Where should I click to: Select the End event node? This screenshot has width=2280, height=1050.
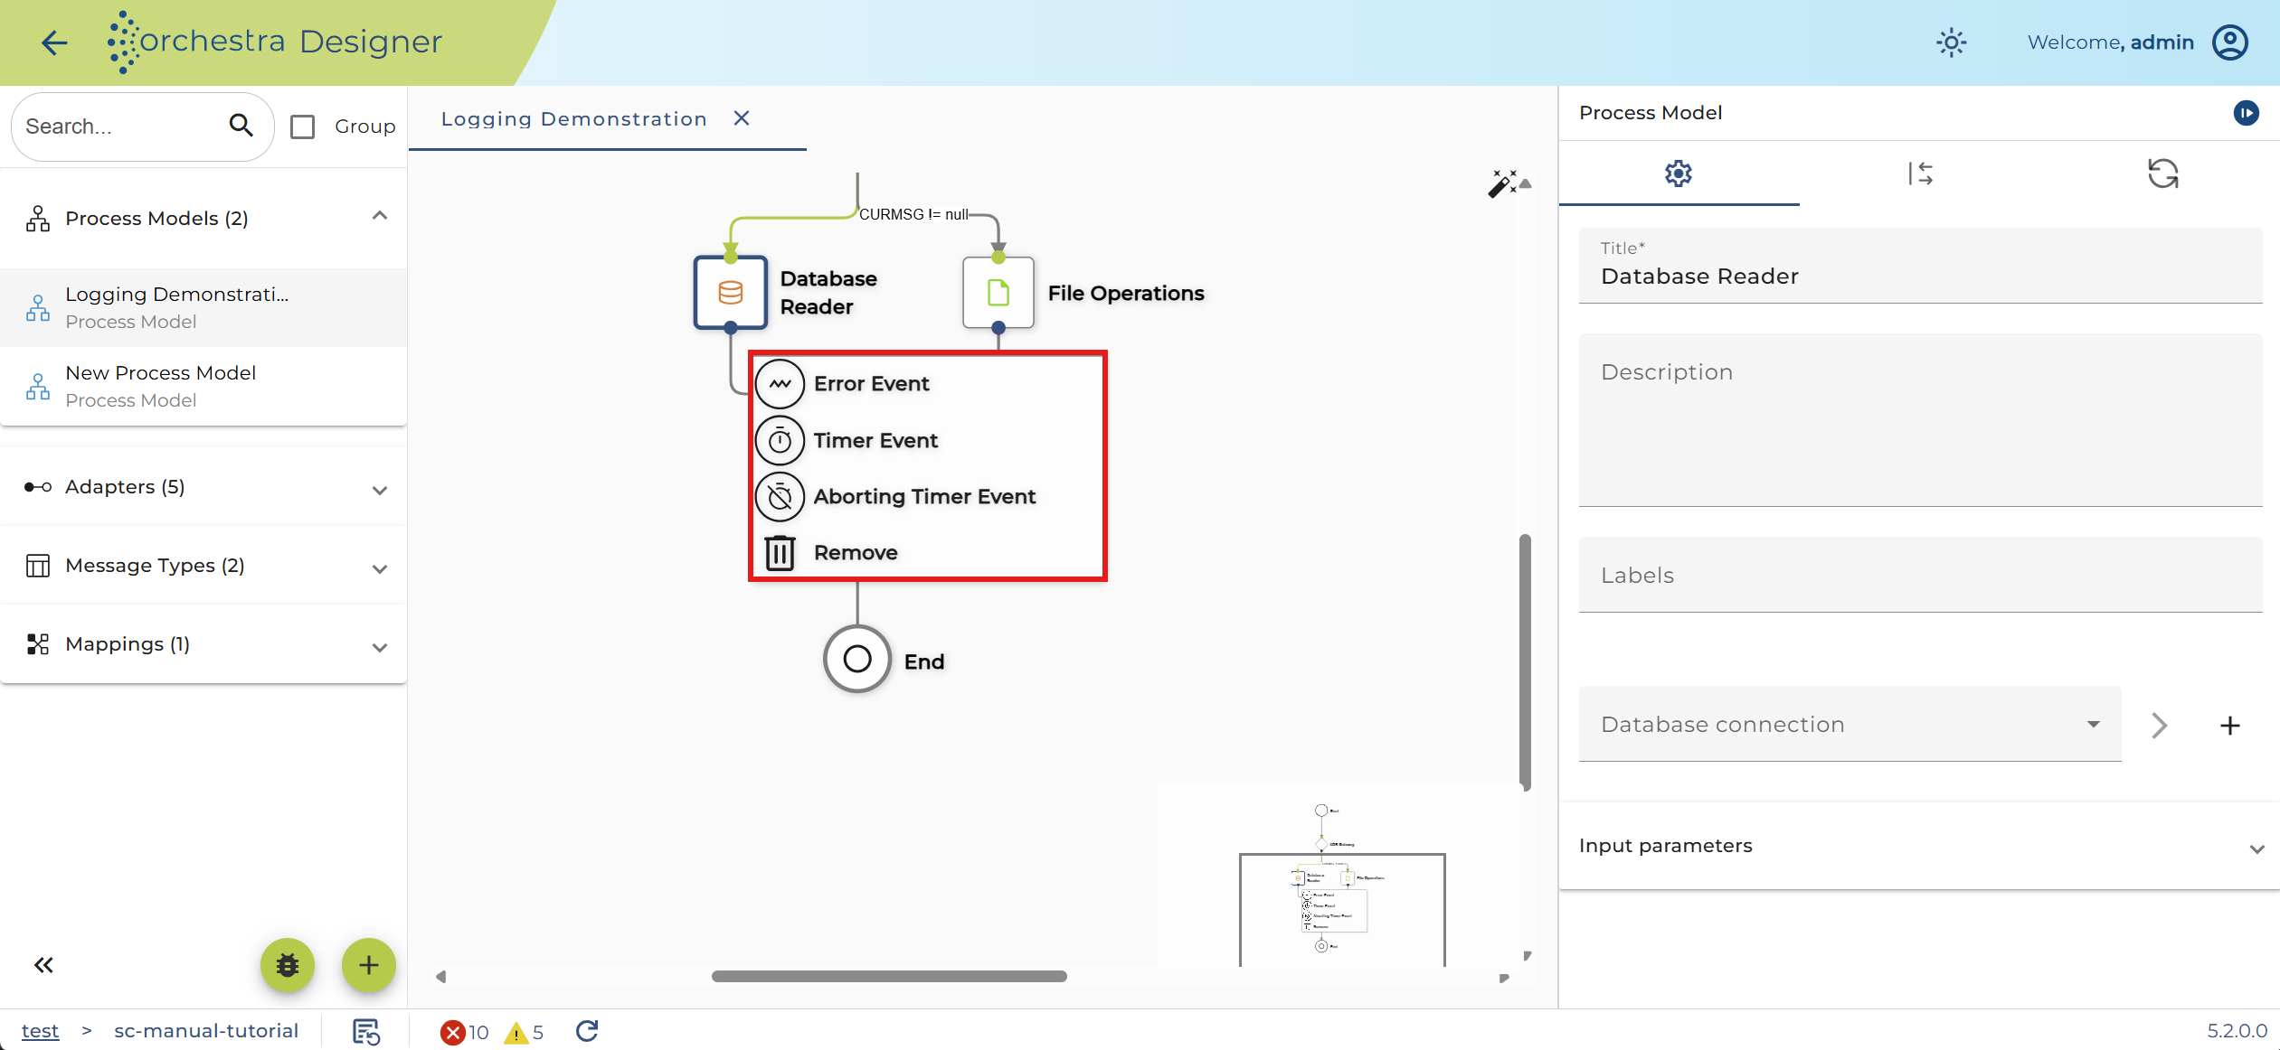coord(857,660)
